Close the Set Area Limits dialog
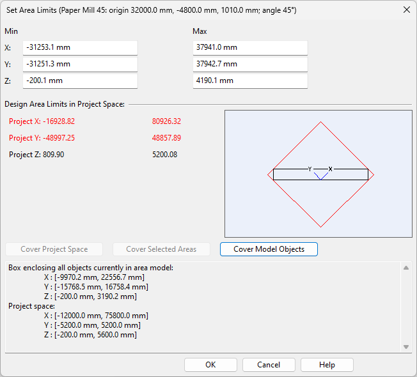The height and width of the screenshot is (377, 417). [x=406, y=10]
